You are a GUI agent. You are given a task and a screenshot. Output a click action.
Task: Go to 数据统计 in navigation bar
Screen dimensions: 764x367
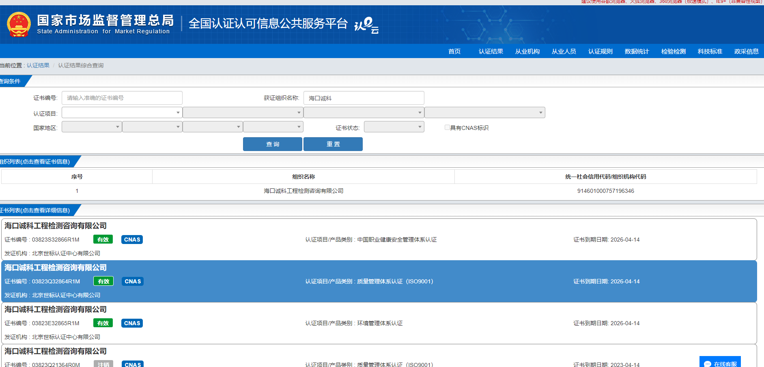click(x=637, y=51)
